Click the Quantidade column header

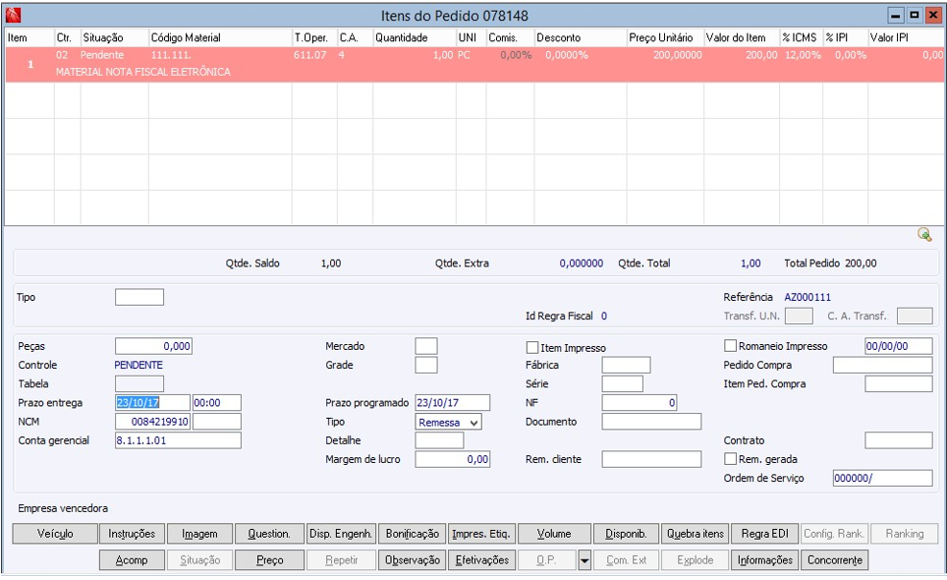point(415,37)
